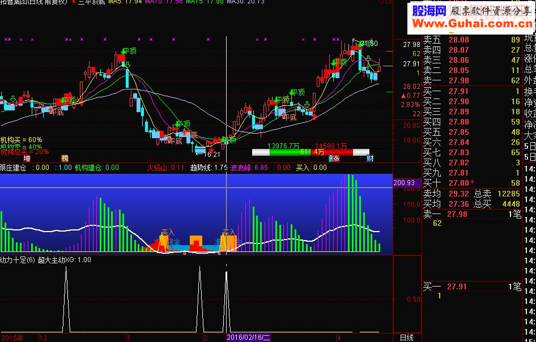Select the 卖三 row at price 28.06
Image resolution: width=536 pixels, height=342 pixels.
(x=472, y=61)
